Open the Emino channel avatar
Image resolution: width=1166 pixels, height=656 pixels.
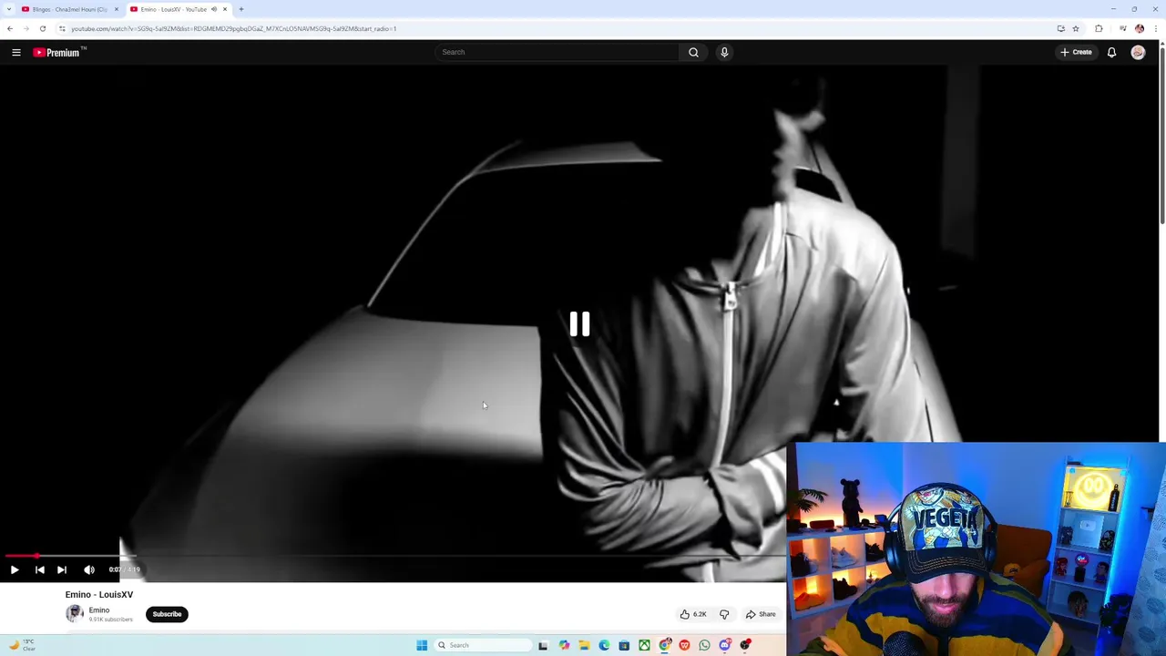pos(74,613)
